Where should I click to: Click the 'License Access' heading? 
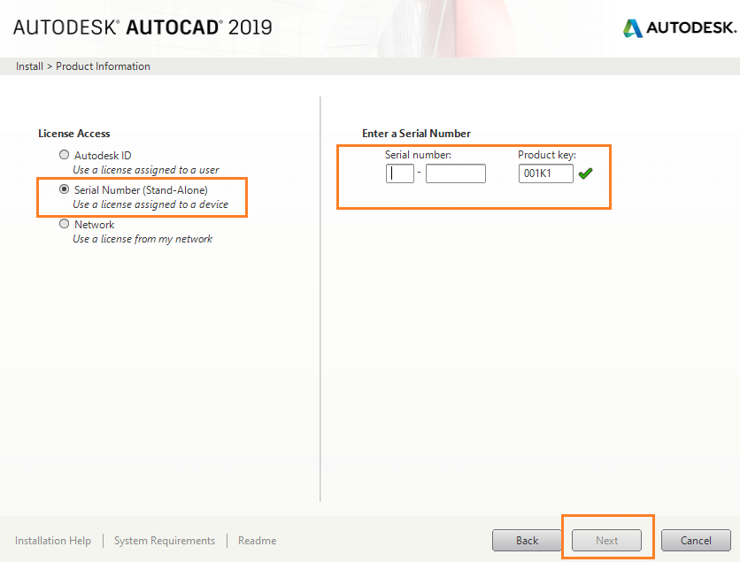[74, 134]
